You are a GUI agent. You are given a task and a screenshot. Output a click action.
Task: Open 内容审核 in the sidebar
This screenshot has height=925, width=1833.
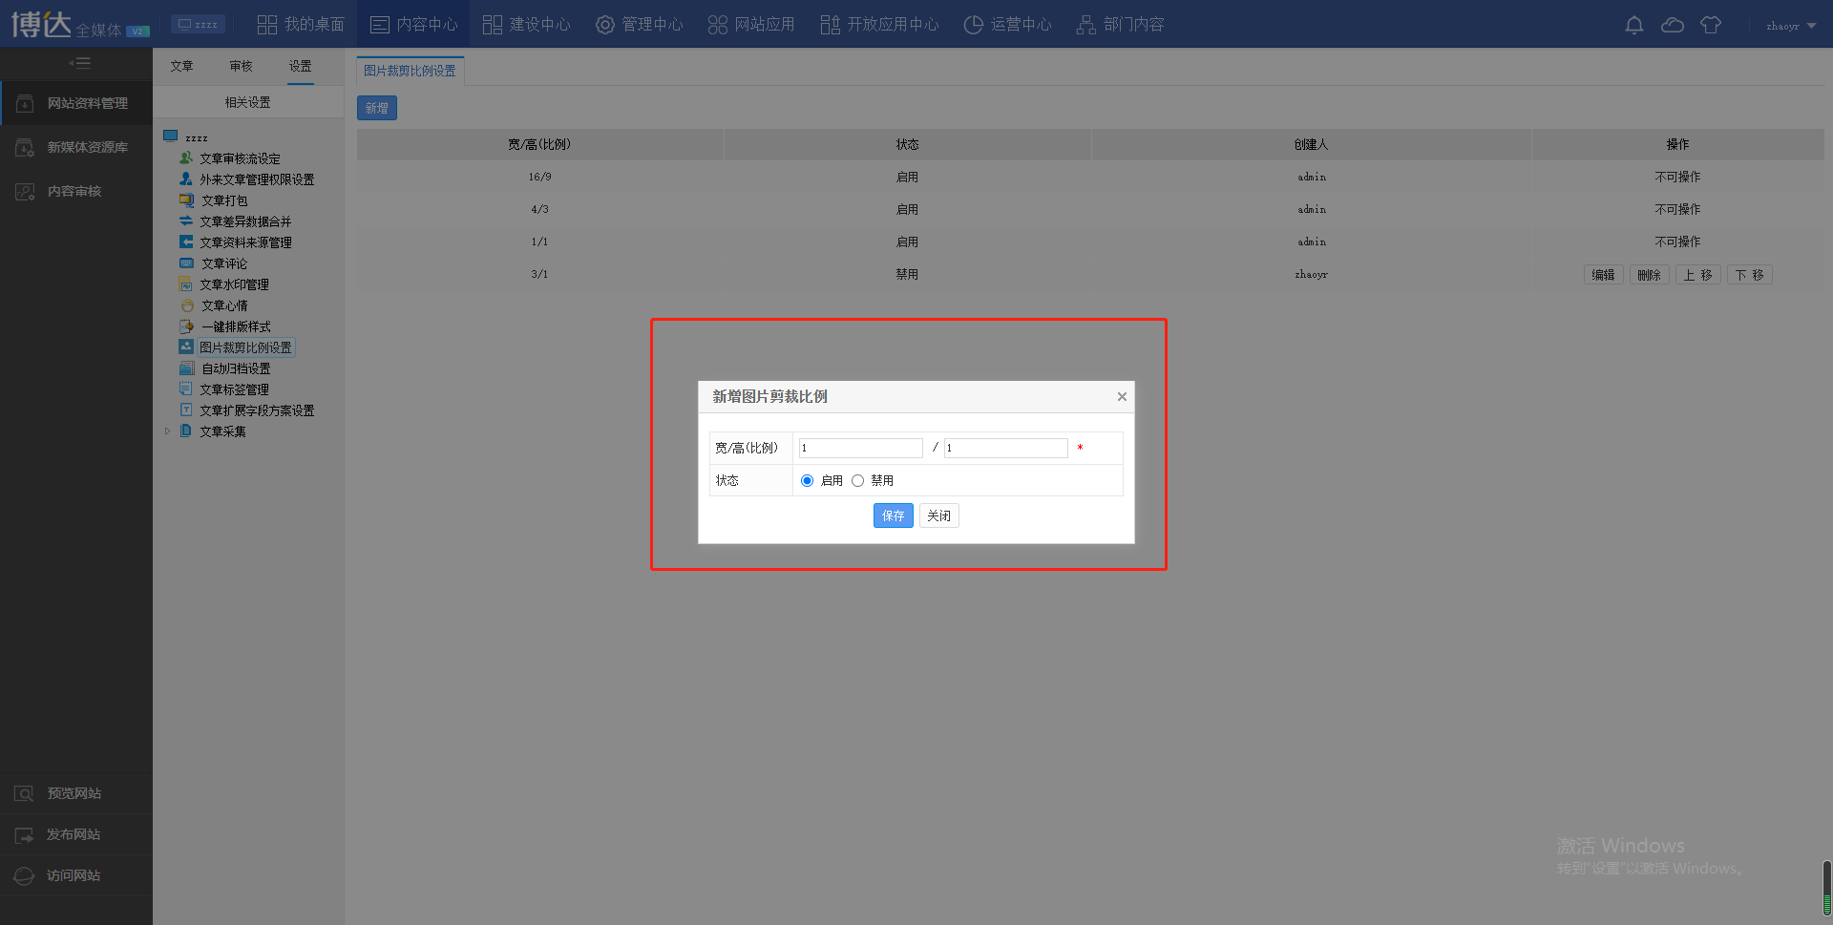pyautogui.click(x=76, y=191)
